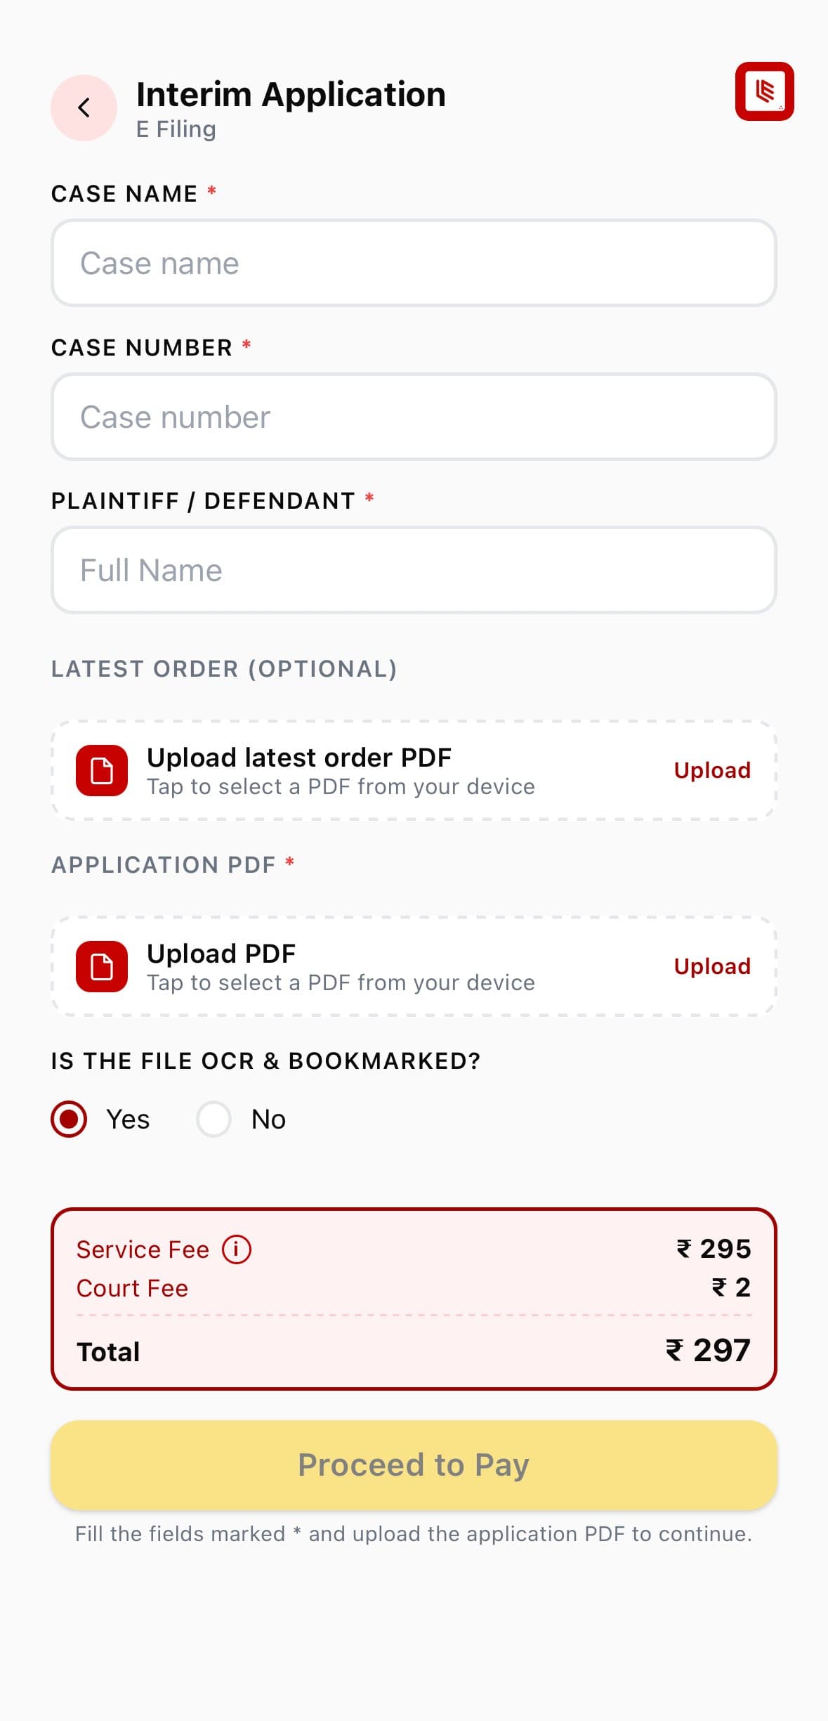Viewport: 828px width, 1721px height.
Task: Tap the back arrow button
Action: click(84, 108)
